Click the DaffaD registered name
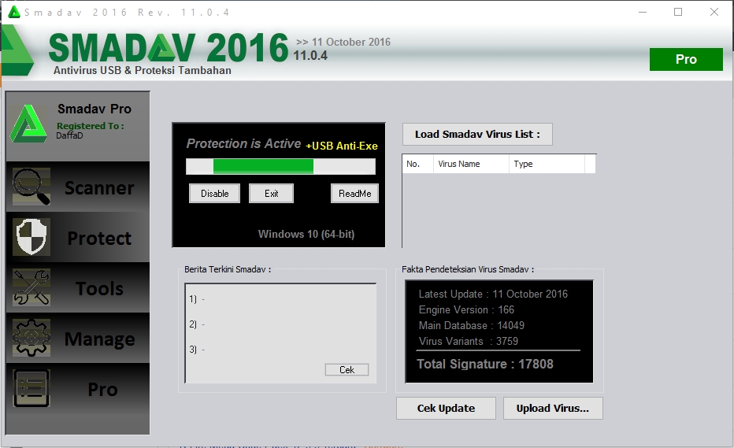734x448 pixels. 70,135
